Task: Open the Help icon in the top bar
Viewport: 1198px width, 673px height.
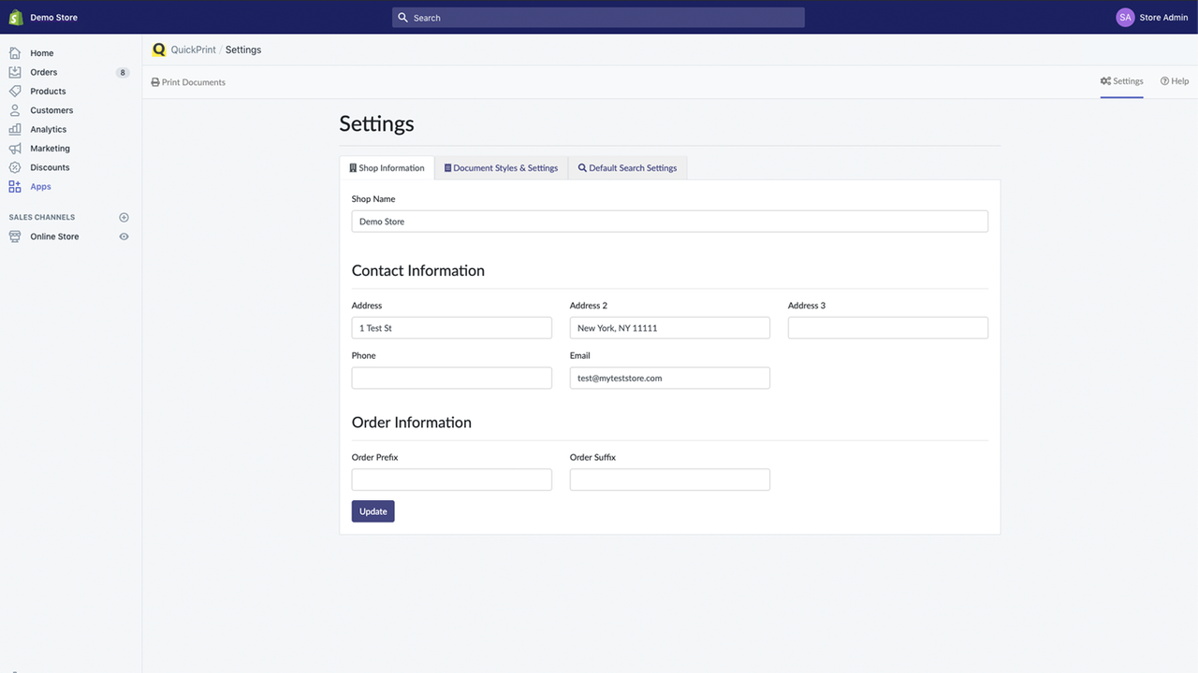Action: [1163, 80]
